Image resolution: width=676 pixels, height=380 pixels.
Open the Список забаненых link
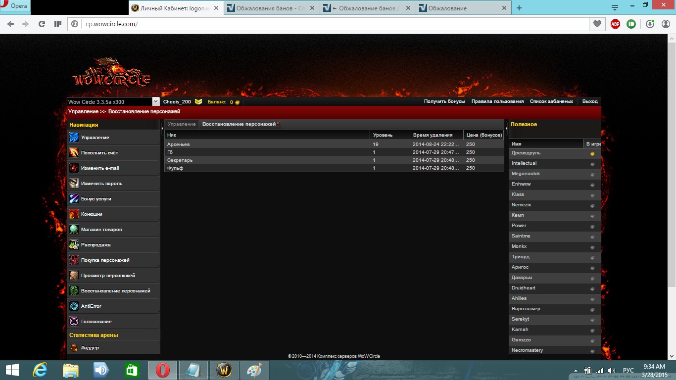click(551, 101)
